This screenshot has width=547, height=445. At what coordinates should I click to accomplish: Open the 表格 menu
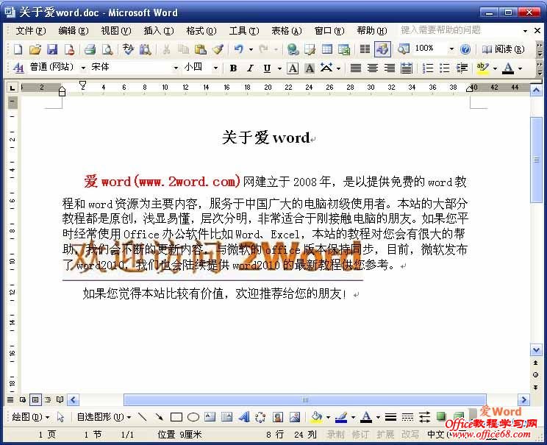click(287, 31)
